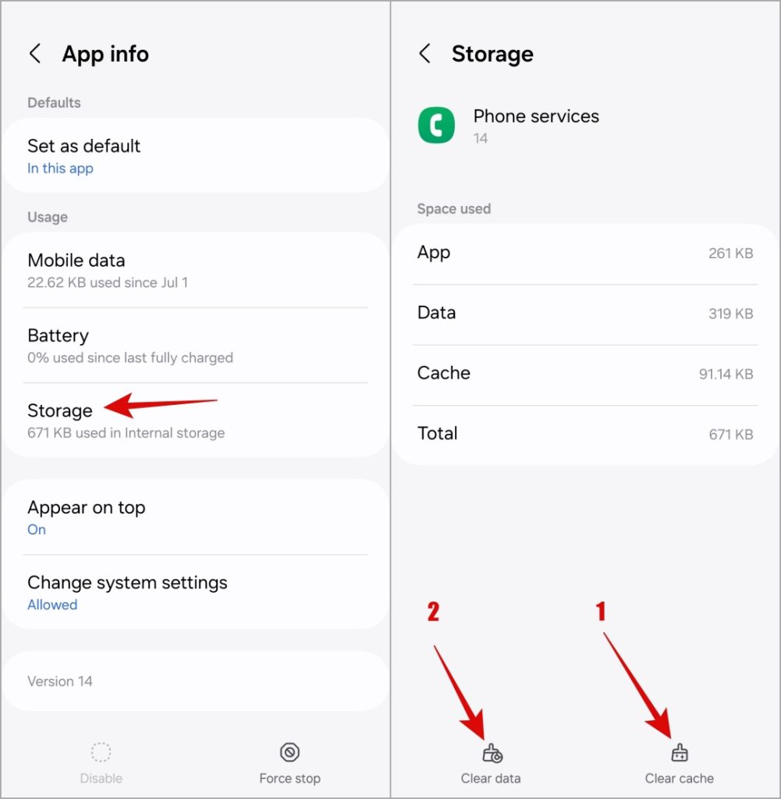
Task: Open Storage entry in App info
Action: coord(196,421)
